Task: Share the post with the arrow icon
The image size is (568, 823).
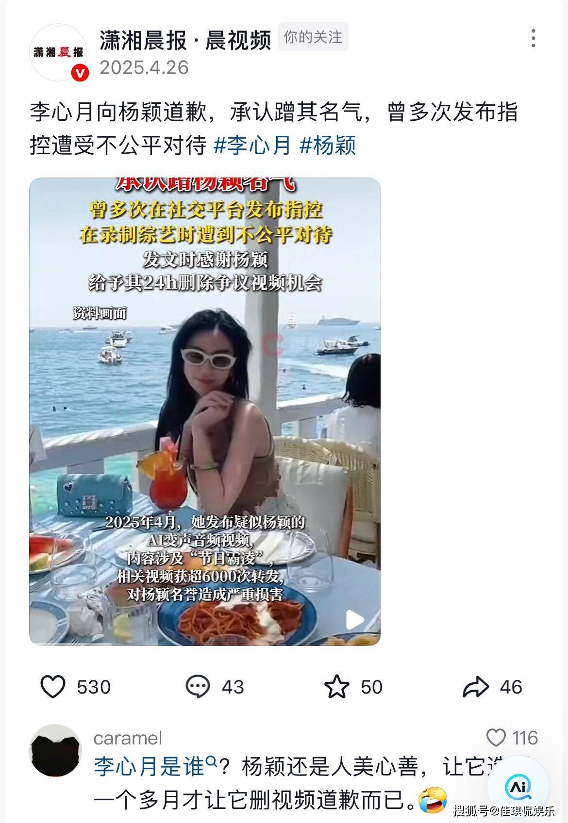Action: 475,687
